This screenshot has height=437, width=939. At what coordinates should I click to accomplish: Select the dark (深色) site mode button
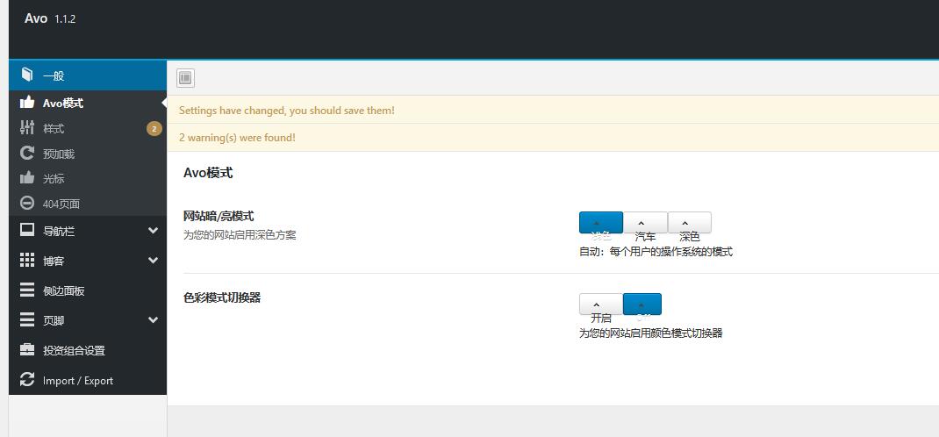point(689,223)
